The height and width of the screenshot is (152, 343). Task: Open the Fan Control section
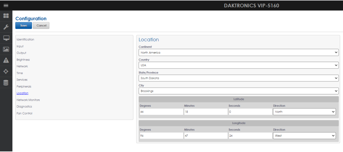(25, 113)
